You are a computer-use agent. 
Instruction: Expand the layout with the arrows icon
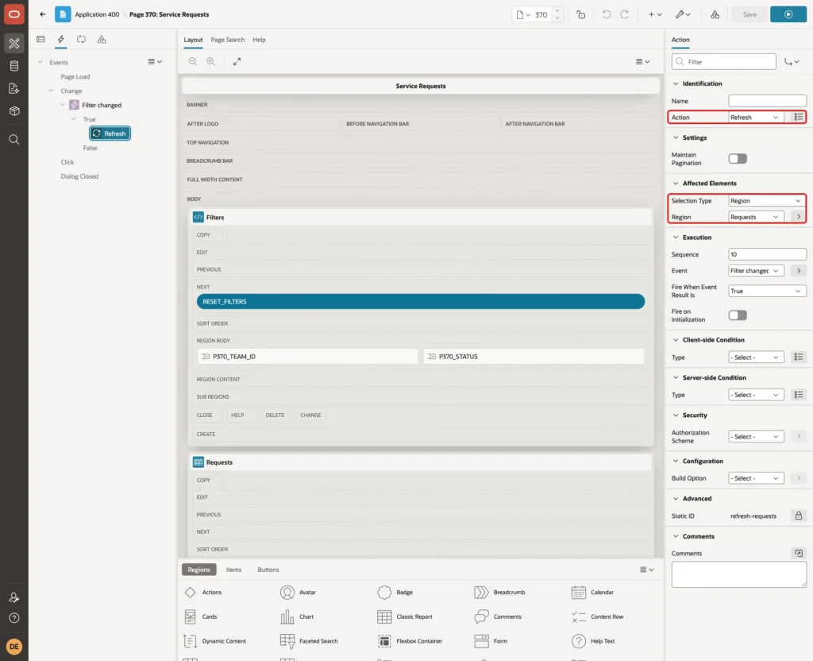[x=237, y=61]
